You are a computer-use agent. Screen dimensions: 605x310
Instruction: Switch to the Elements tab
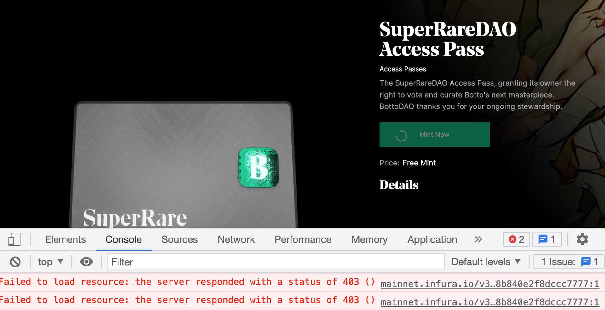(65, 239)
